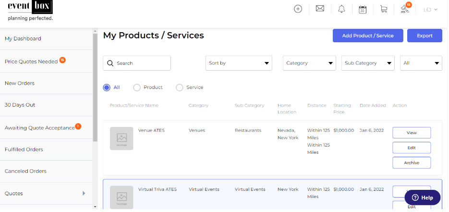The image size is (449, 212).
Task: Open the envelope messages icon
Action: pyautogui.click(x=320, y=9)
